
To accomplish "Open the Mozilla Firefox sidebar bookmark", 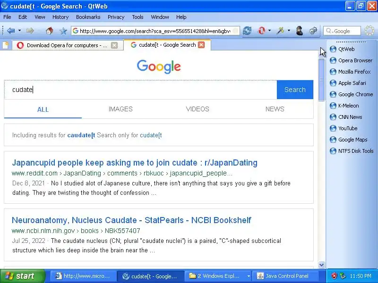I will click(350, 72).
